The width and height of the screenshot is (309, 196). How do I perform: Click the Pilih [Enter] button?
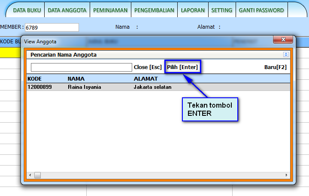click(182, 67)
